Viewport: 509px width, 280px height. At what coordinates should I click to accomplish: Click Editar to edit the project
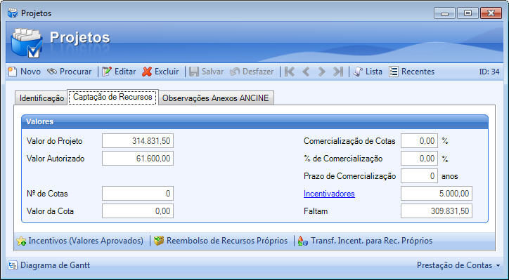pos(119,72)
